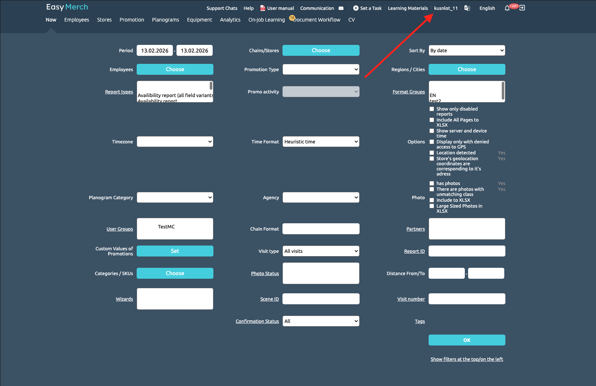
Task: Open the notifications bell
Action: [x=507, y=8]
